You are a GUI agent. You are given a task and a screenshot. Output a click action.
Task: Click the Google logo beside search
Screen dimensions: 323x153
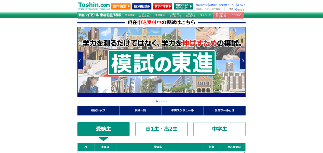point(240,10)
